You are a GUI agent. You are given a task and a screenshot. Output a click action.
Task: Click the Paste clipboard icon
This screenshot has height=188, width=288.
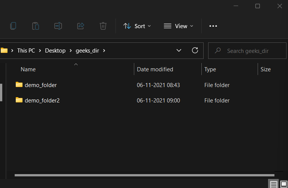(x=36, y=26)
